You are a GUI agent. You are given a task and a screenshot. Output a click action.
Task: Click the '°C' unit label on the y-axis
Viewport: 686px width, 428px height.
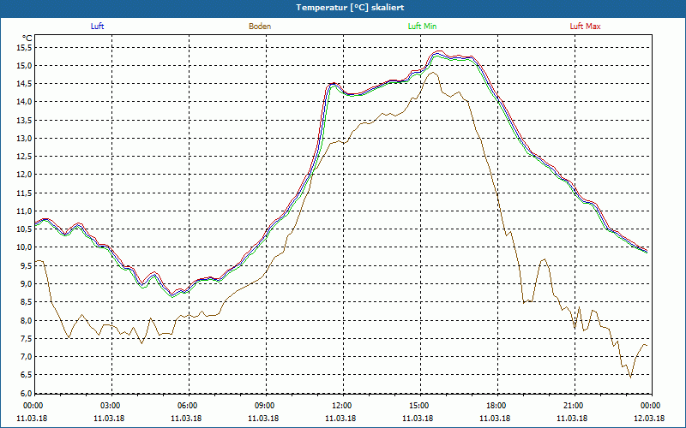pos(27,39)
